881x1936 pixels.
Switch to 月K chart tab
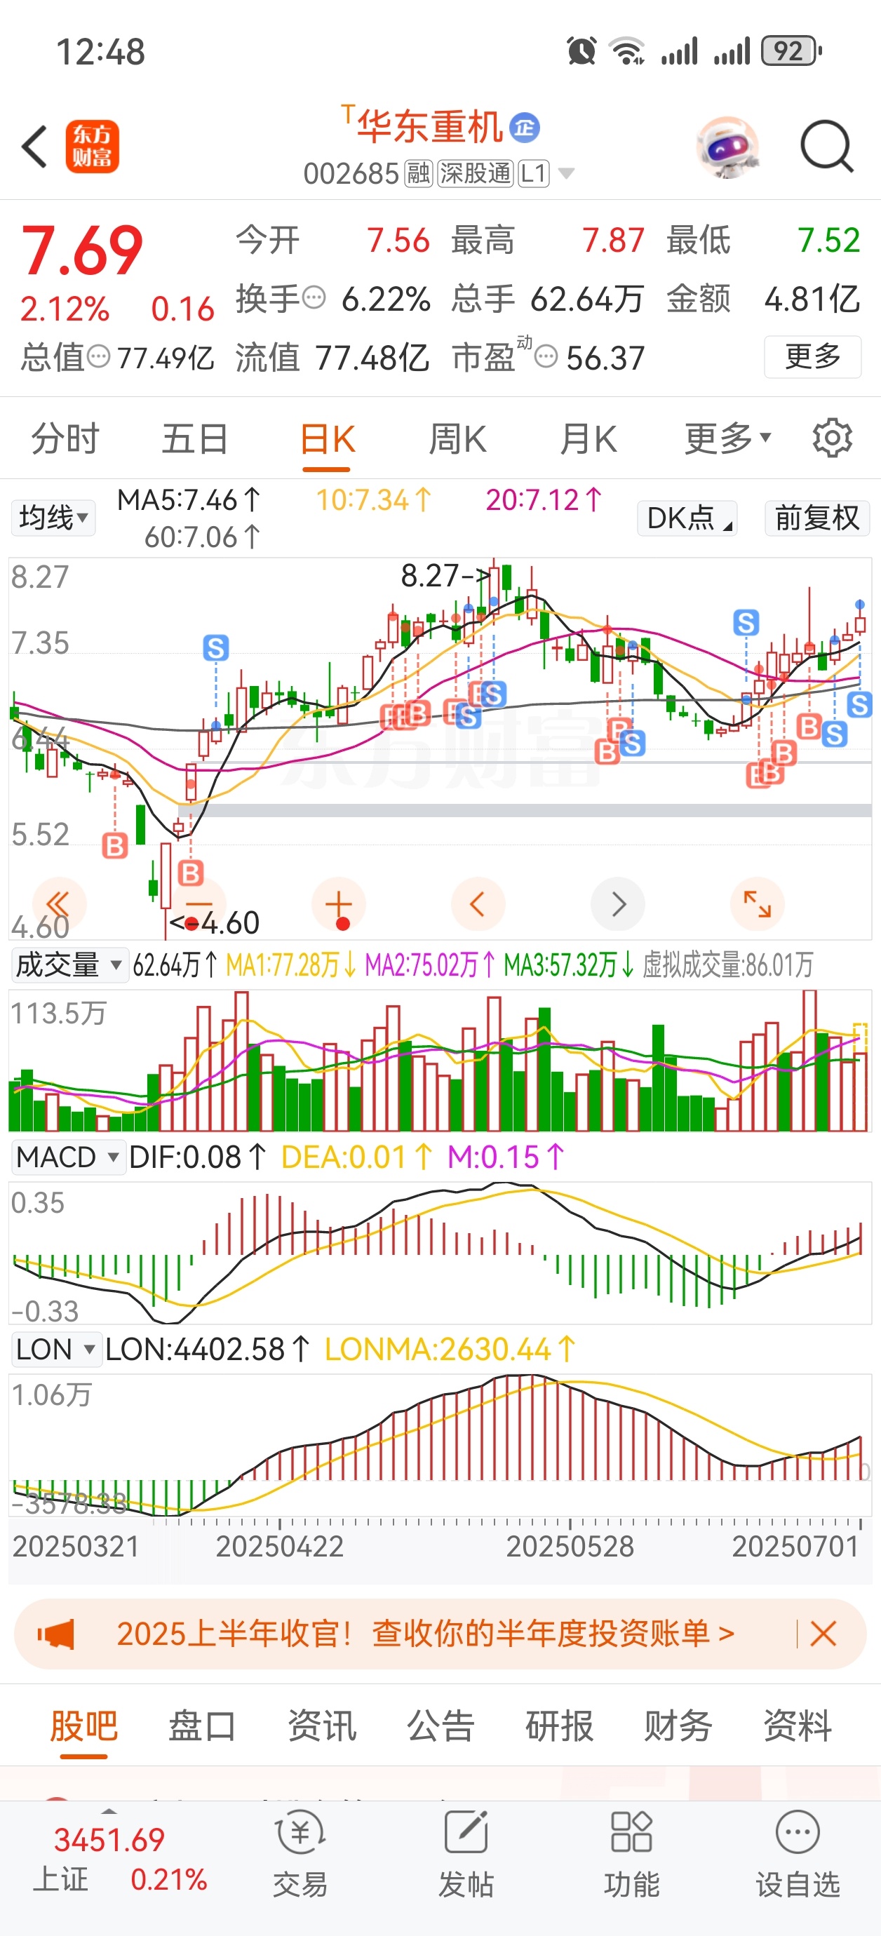pyautogui.click(x=588, y=439)
